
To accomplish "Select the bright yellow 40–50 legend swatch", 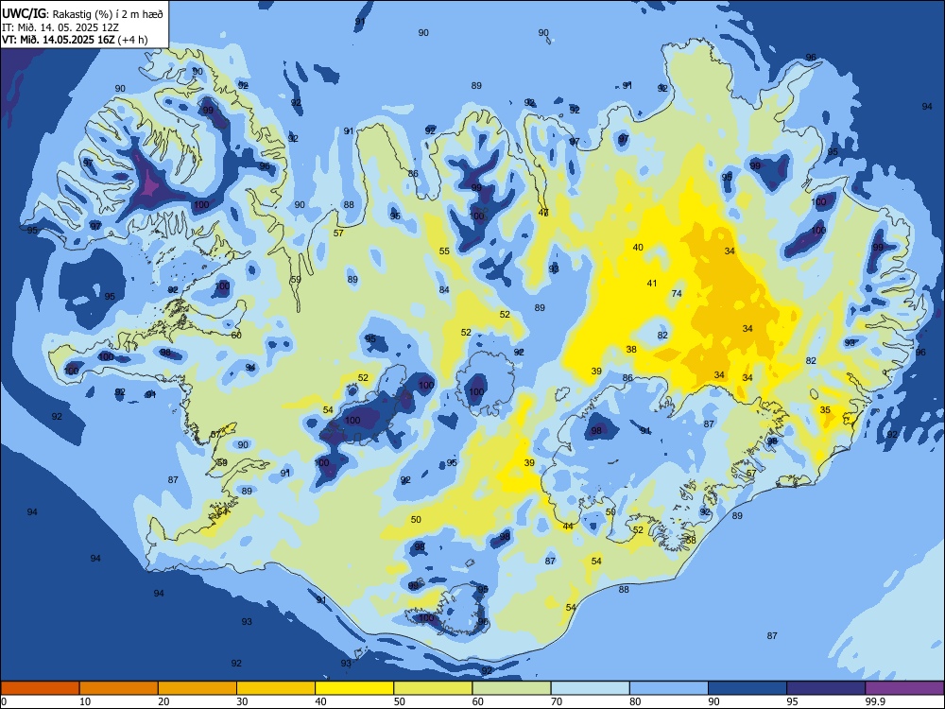I will click(x=354, y=688).
